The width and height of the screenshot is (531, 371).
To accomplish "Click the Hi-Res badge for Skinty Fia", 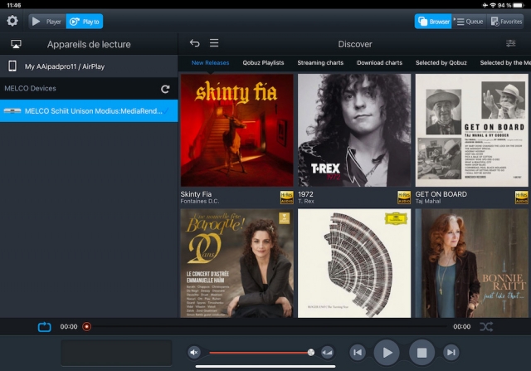I will click(286, 198).
